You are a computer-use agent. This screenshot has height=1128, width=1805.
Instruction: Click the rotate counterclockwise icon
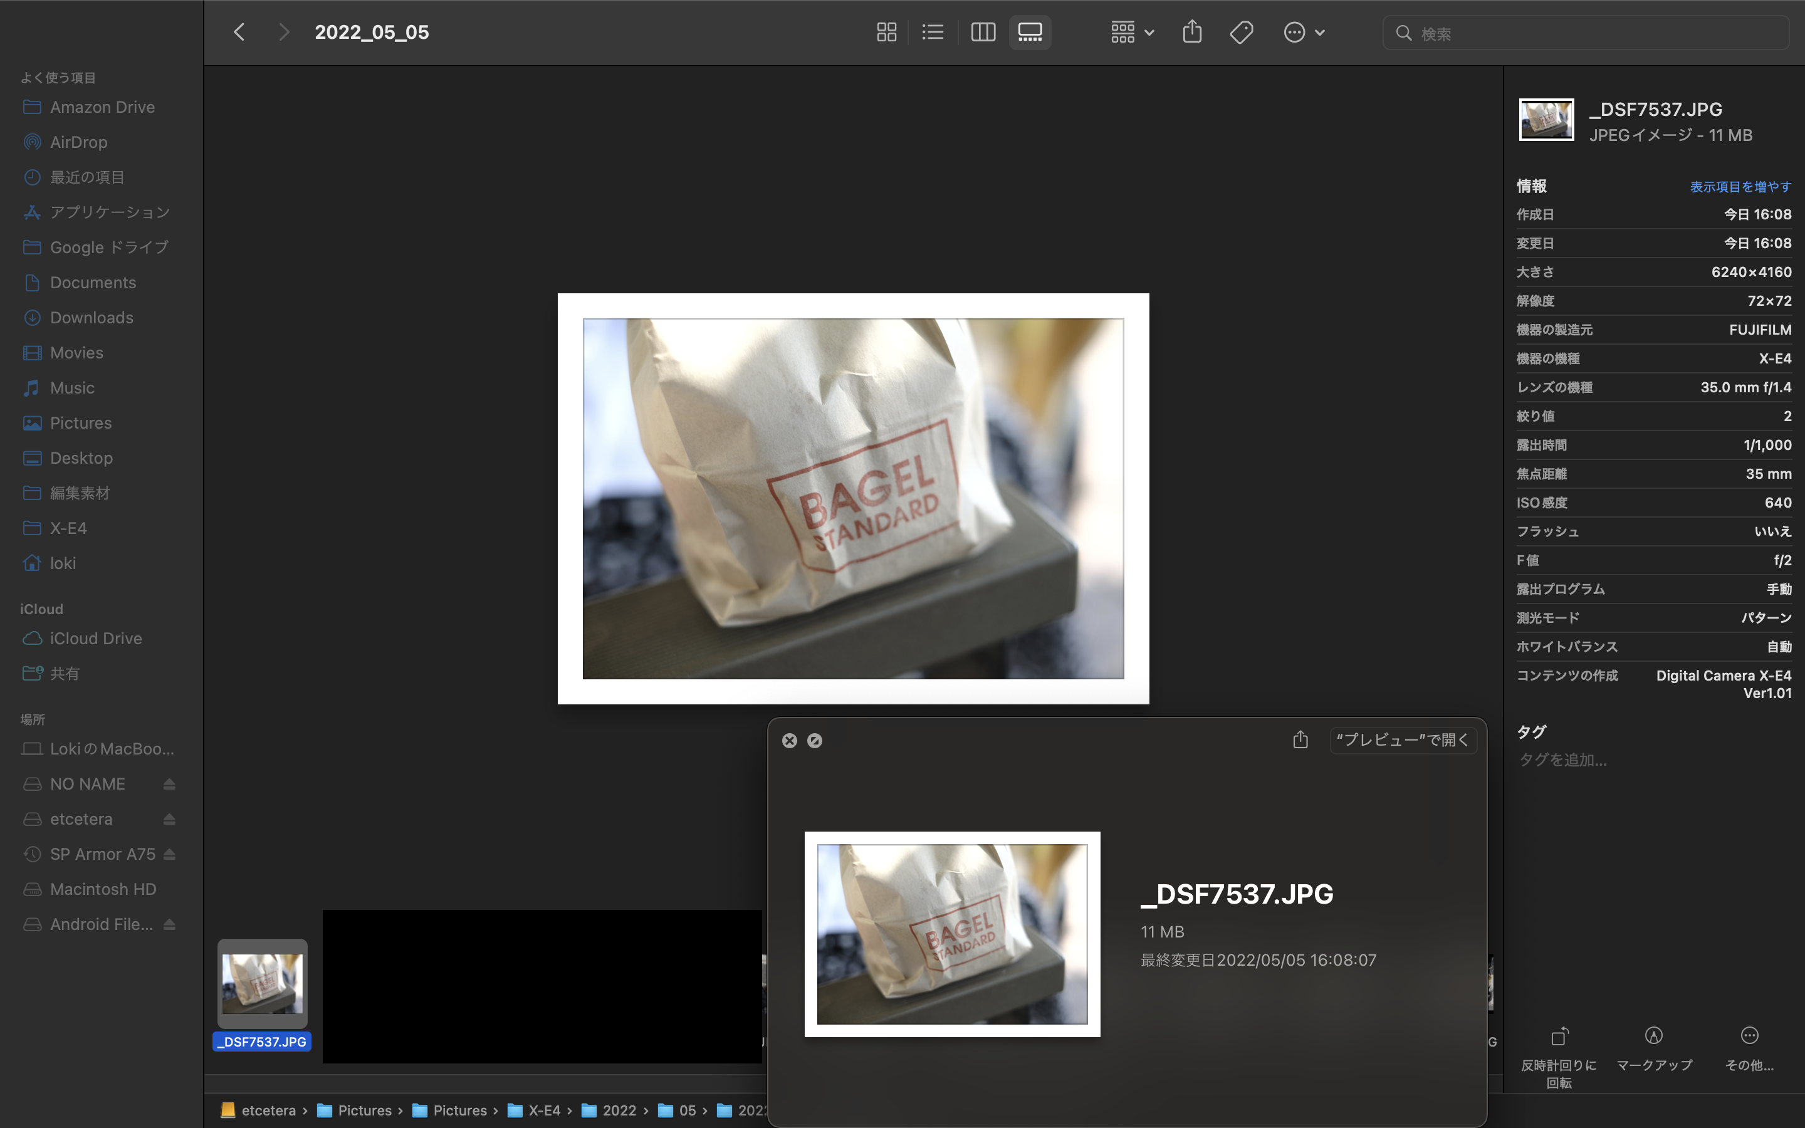point(1559,1037)
